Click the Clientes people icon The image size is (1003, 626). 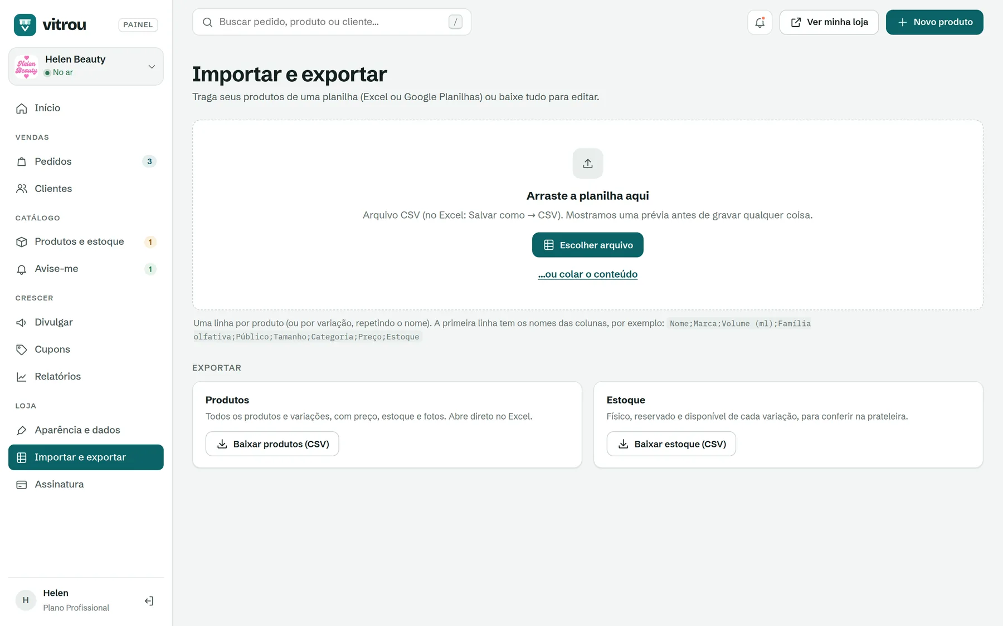click(22, 189)
